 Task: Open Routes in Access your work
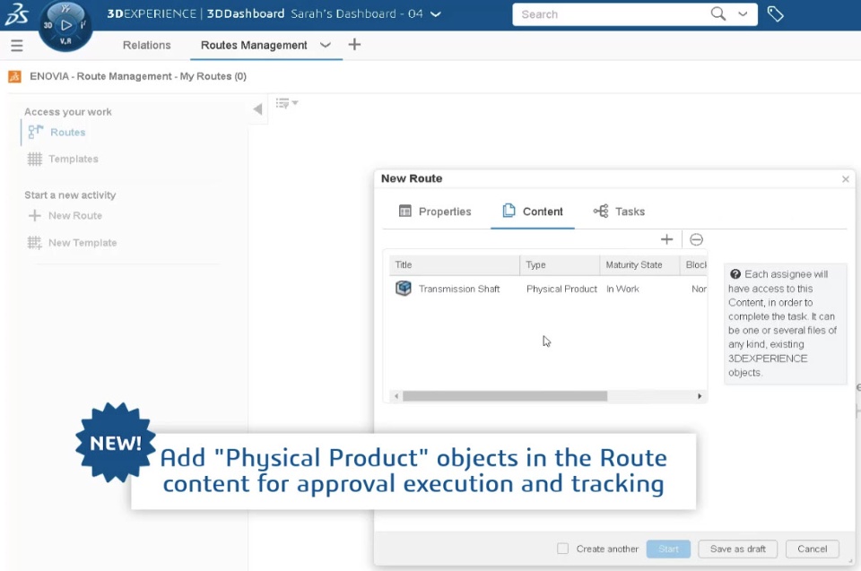tap(67, 133)
